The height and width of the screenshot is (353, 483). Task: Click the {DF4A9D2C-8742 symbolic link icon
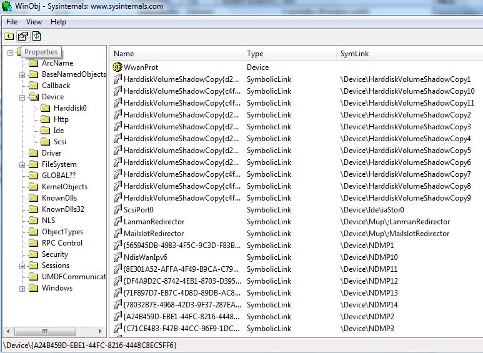117,281
